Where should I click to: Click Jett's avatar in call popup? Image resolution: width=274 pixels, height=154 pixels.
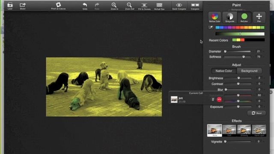tap(174, 100)
